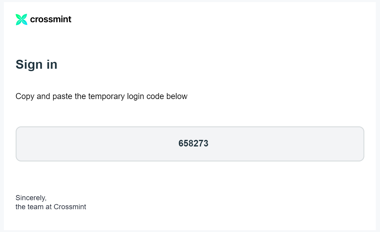The image size is (380, 232).
Task: Click the crossmint wordmark text
Action: (x=51, y=20)
